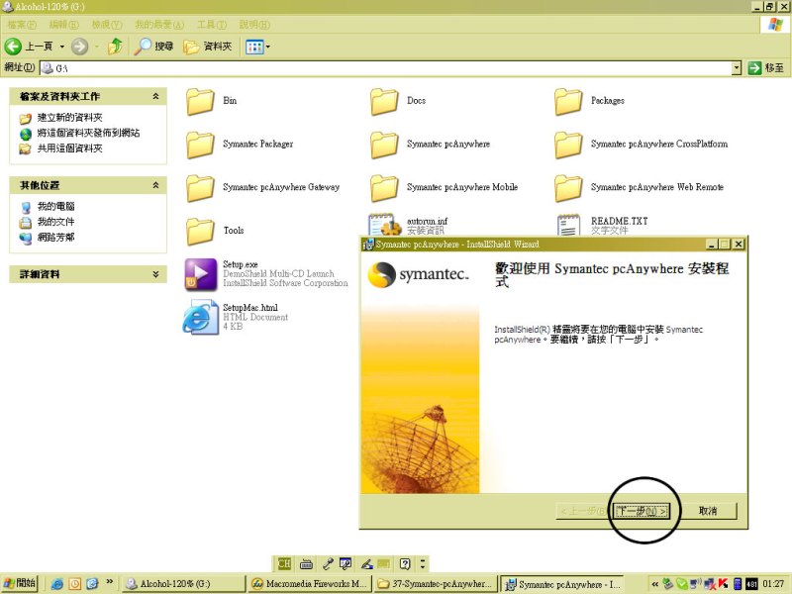Click the language bar keyboard icon
792x594 pixels.
pos(306,563)
